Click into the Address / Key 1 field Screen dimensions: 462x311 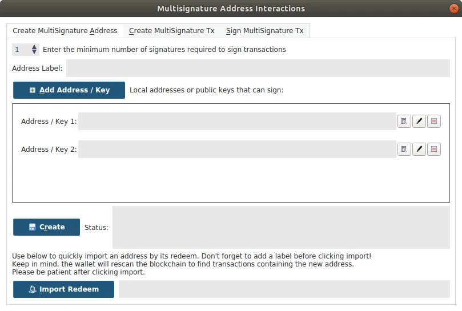(237, 121)
